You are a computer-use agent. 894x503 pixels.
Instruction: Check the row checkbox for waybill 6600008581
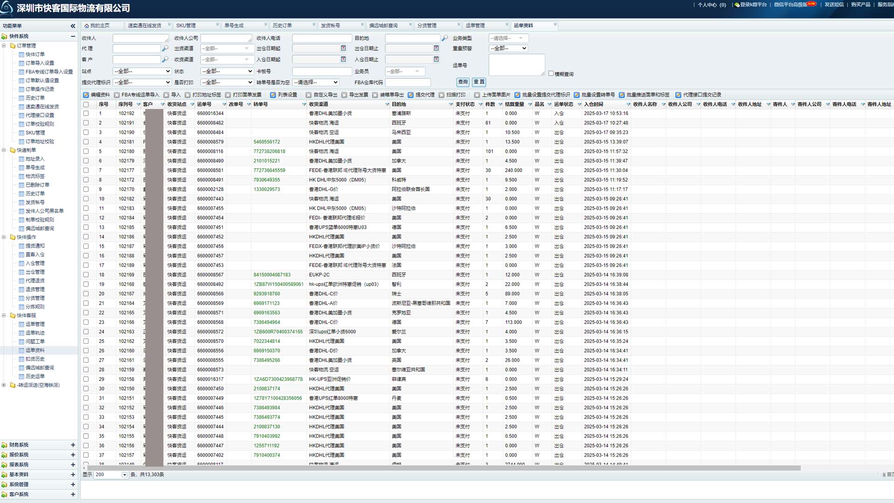pos(86,170)
